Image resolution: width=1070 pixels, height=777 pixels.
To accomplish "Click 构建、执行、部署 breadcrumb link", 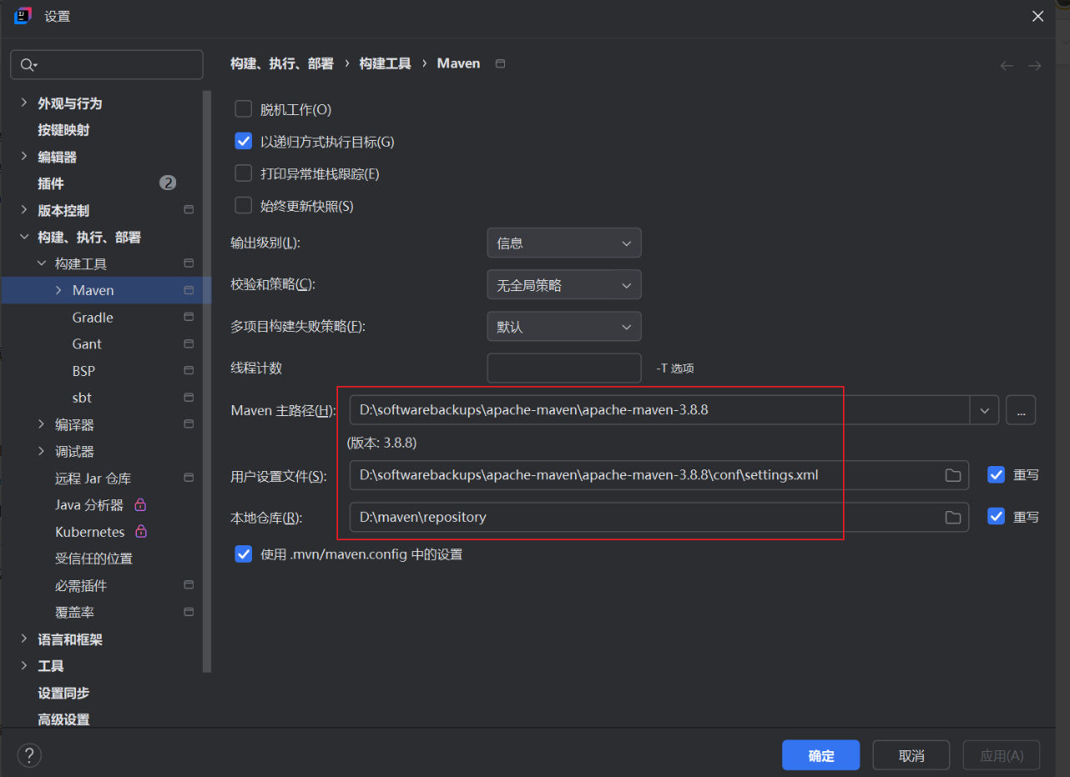I will coord(282,63).
